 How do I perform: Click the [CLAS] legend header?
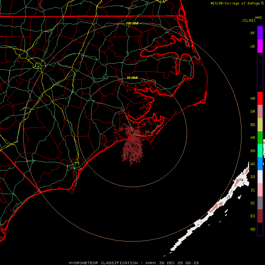[249, 20]
